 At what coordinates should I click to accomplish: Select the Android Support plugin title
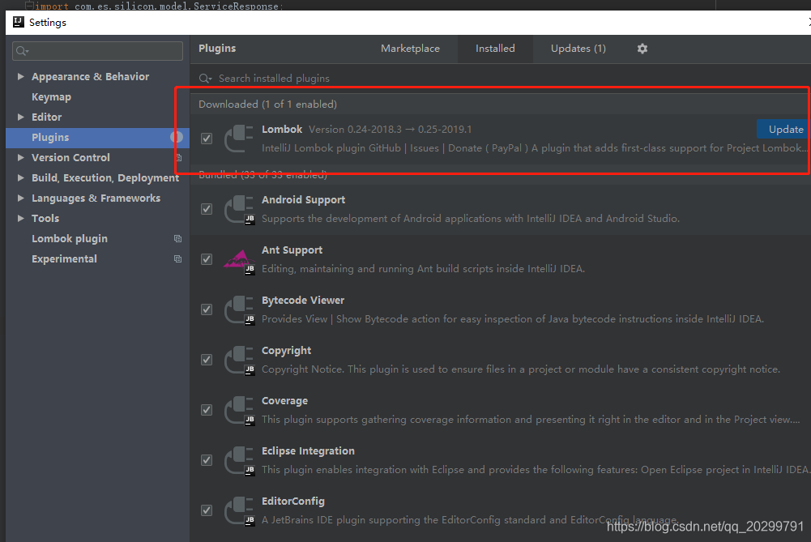point(303,199)
